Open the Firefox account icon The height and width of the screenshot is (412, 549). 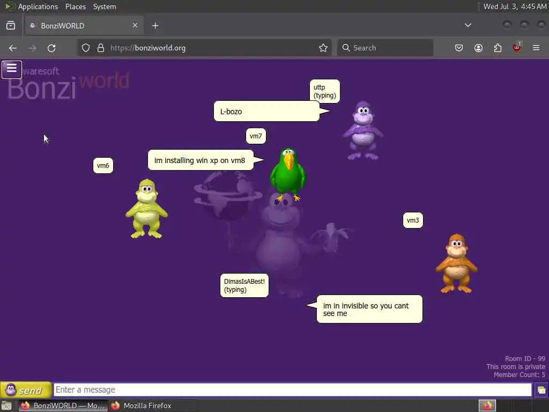tap(478, 48)
